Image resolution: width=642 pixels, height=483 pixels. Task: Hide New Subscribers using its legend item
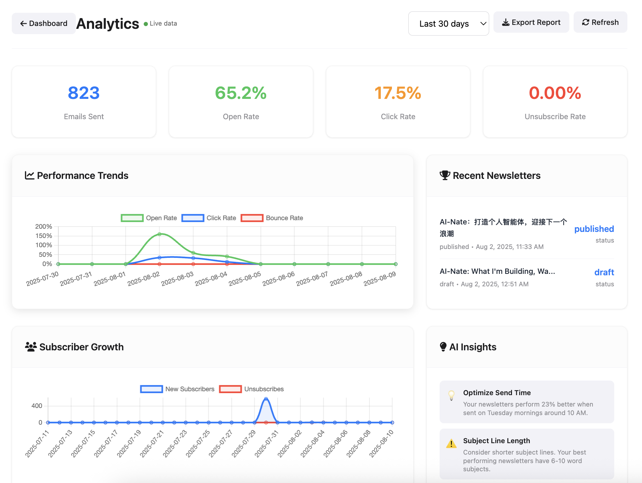pos(177,389)
